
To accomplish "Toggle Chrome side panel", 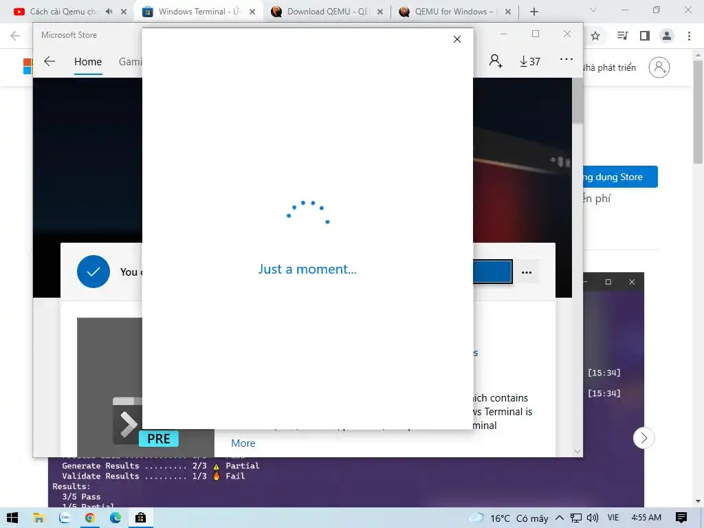I will tap(645, 36).
